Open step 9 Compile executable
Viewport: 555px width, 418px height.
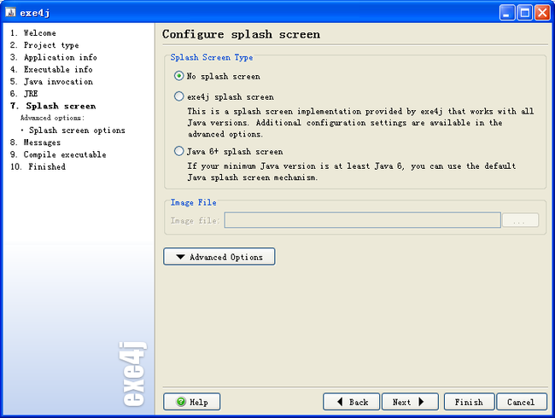[x=58, y=154]
